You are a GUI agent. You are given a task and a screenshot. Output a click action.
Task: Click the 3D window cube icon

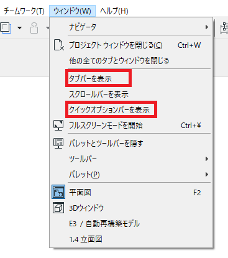[x=58, y=208]
